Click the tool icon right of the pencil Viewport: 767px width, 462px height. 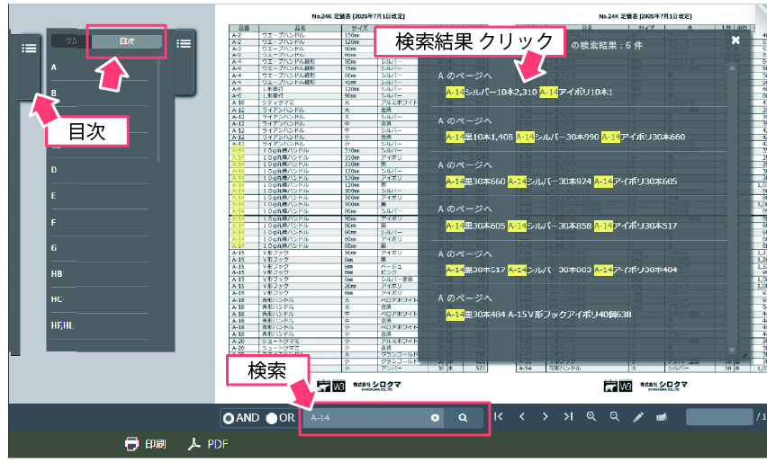pyautogui.click(x=662, y=416)
